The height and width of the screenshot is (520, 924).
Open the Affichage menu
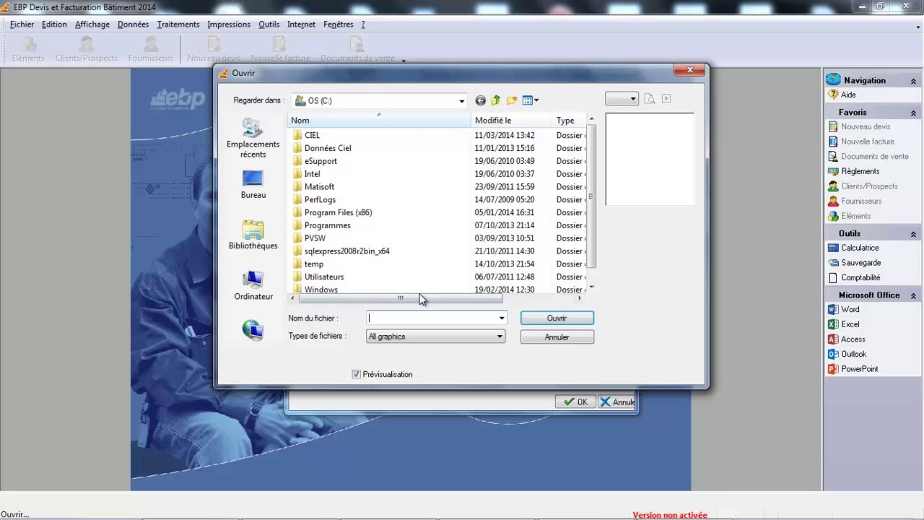point(92,25)
